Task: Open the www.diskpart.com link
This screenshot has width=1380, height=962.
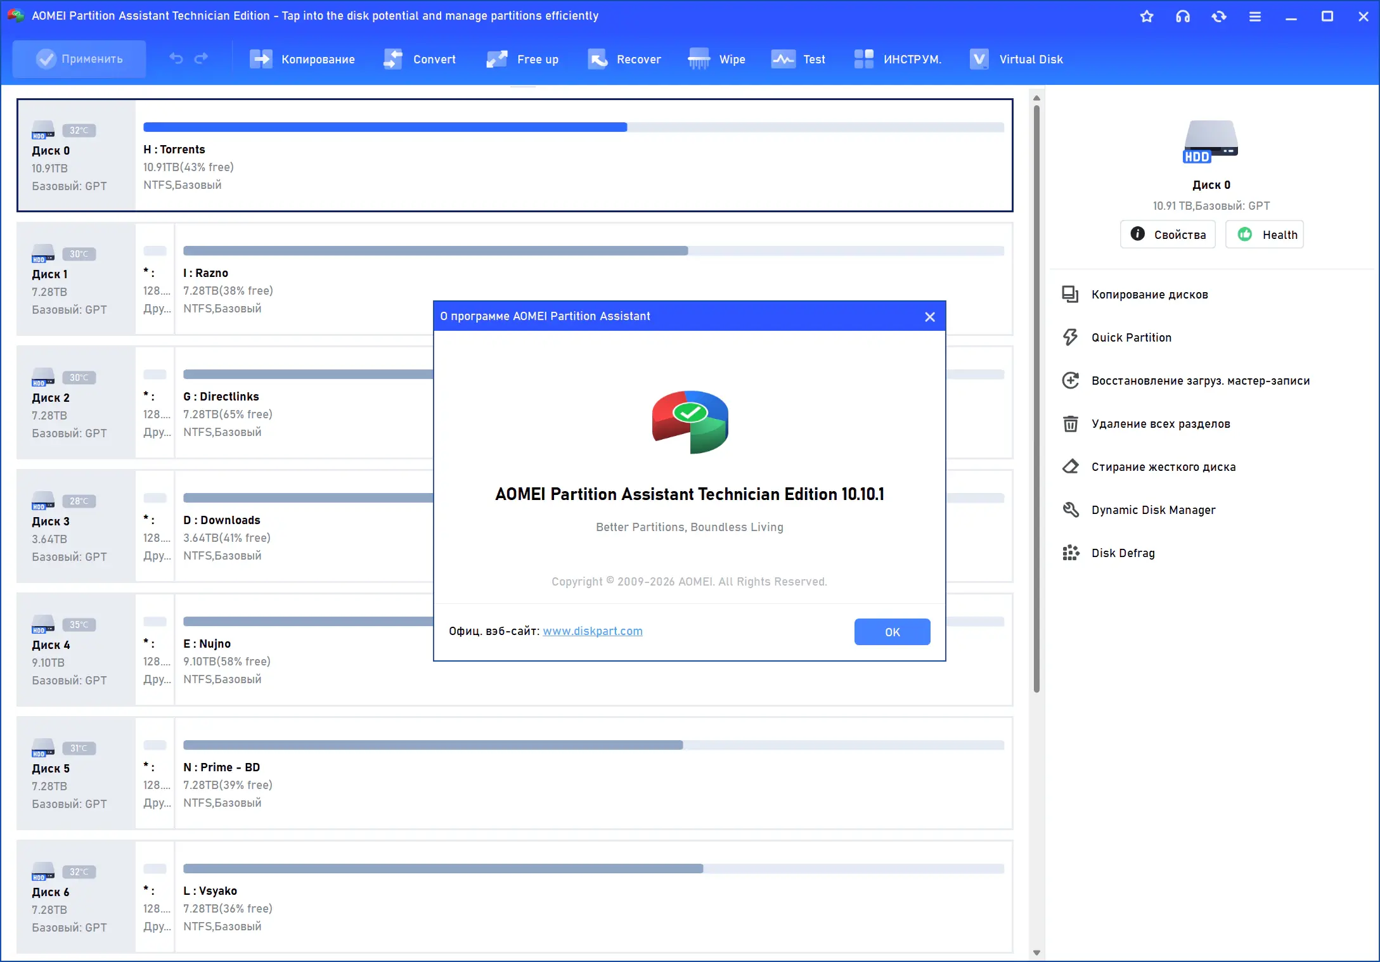Action: tap(592, 631)
